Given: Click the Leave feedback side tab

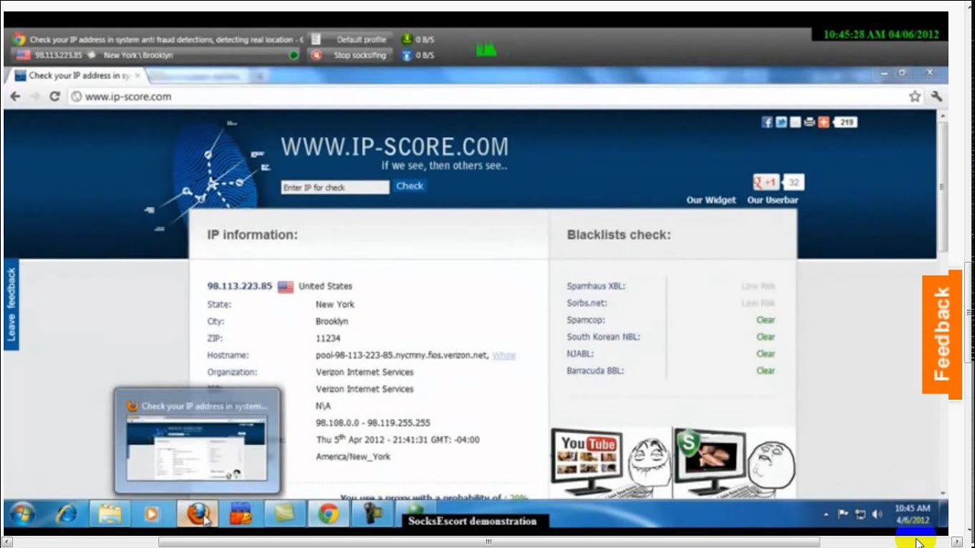Looking at the screenshot, I should pos(11,304).
